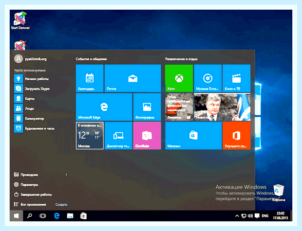Launch the Microsoft Edge tile
Screen dimensions: 302x231
104,107
